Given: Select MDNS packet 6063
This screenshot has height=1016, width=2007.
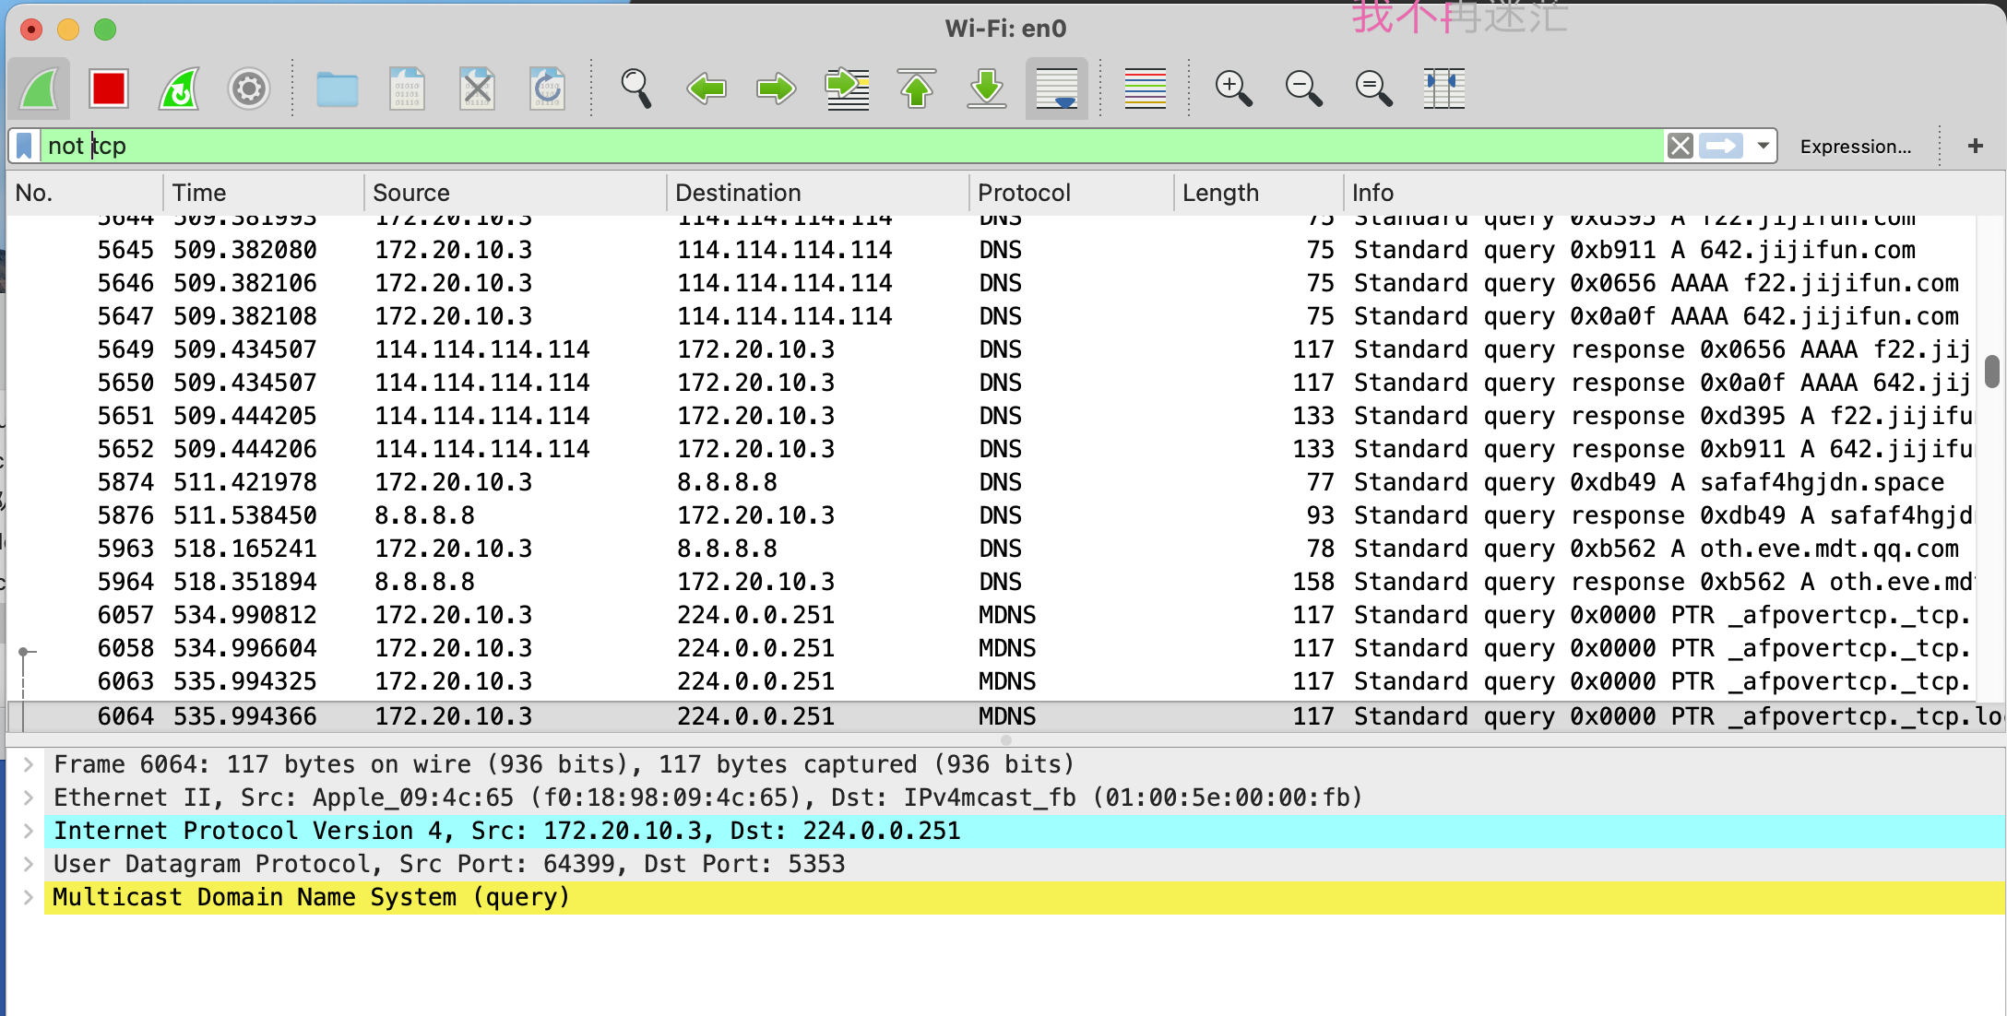Looking at the screenshot, I should coord(992,681).
